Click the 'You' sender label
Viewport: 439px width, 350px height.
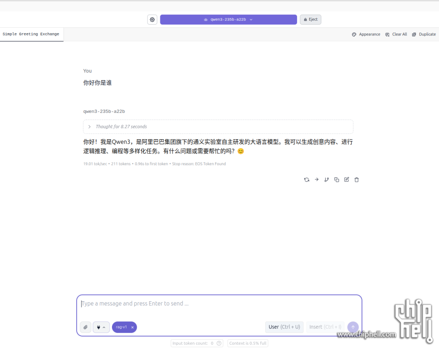coord(87,71)
